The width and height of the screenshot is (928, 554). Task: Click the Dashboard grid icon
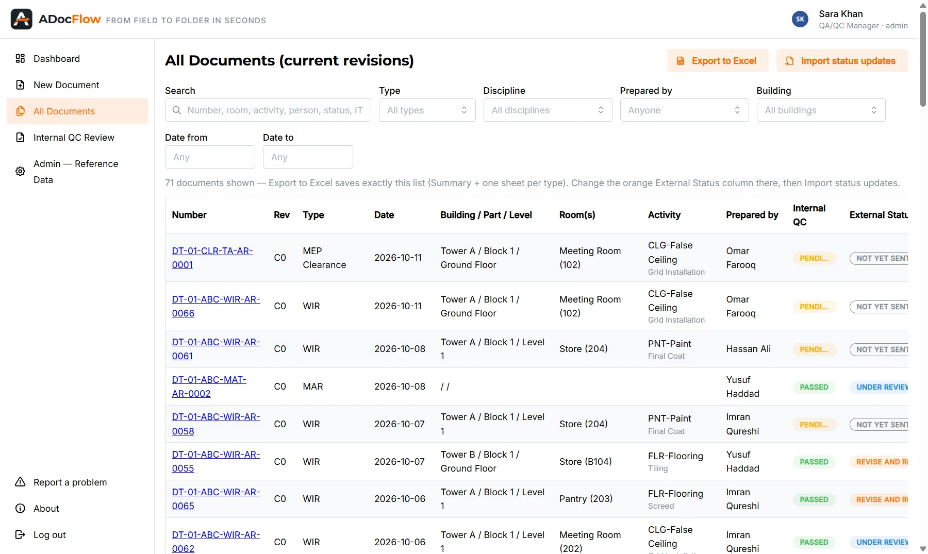(x=20, y=58)
